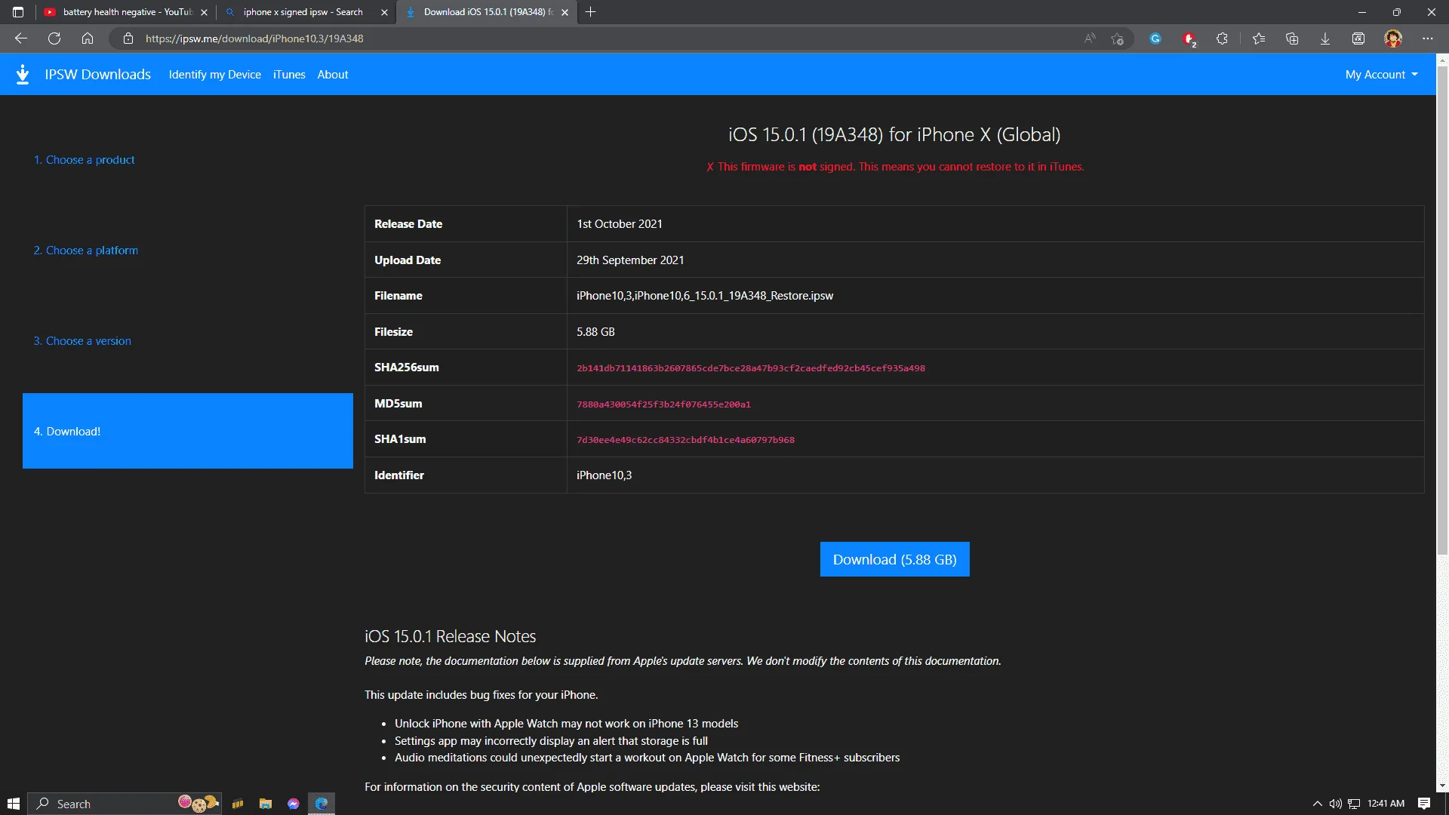Click the SHA256sum hash value
Screen dimensions: 1449x815
click(751, 368)
